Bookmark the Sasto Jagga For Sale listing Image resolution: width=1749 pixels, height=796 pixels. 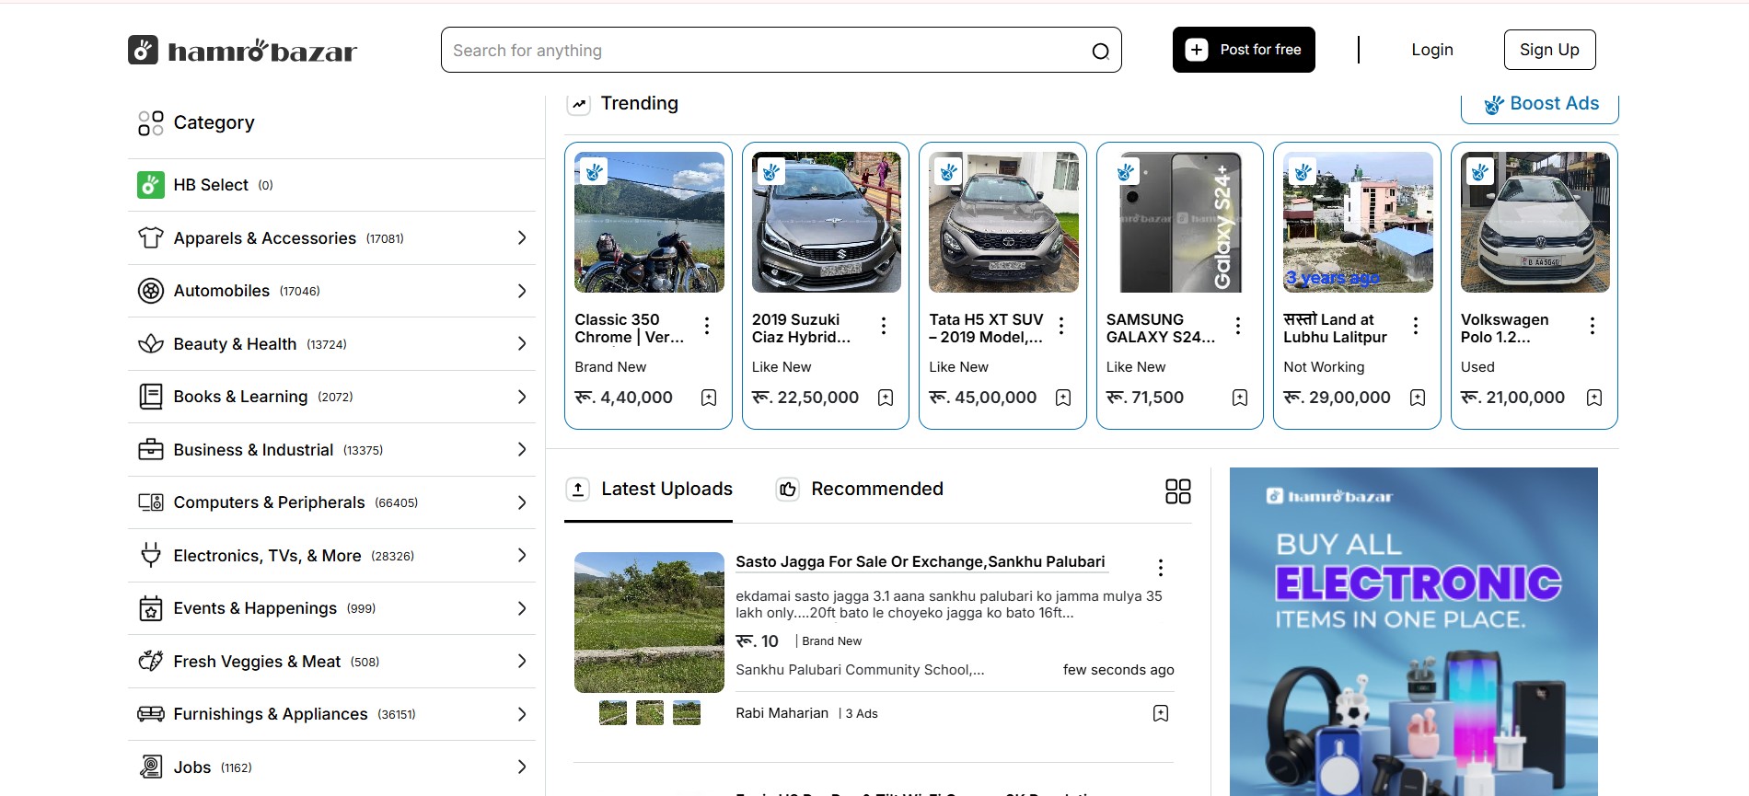point(1161,713)
